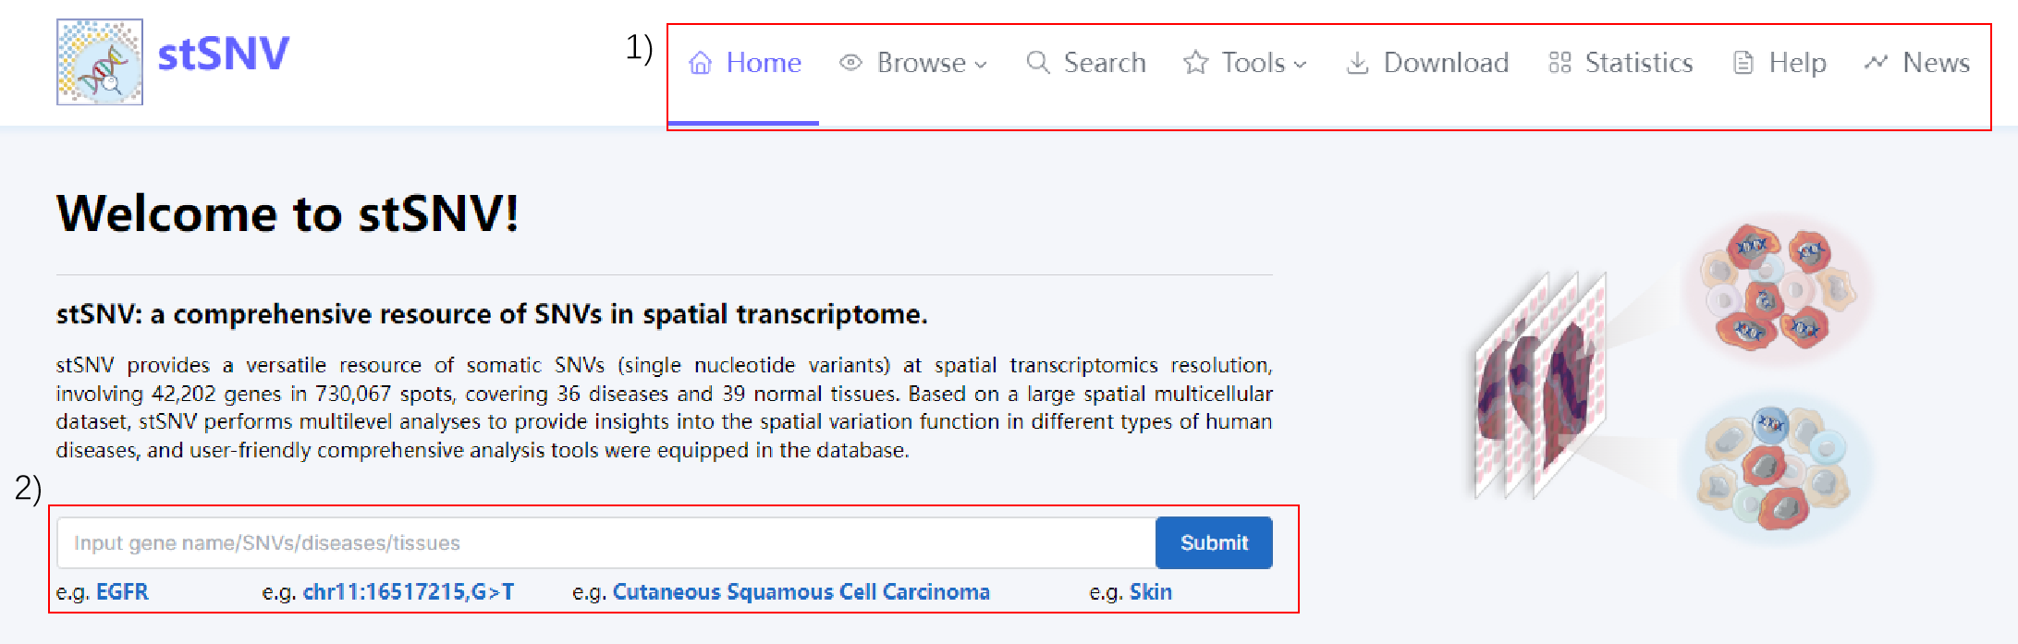Select the Cutaneous Squamous Cell Carcinoma example
Viewport: 2018px width, 644px height.
[x=801, y=592]
